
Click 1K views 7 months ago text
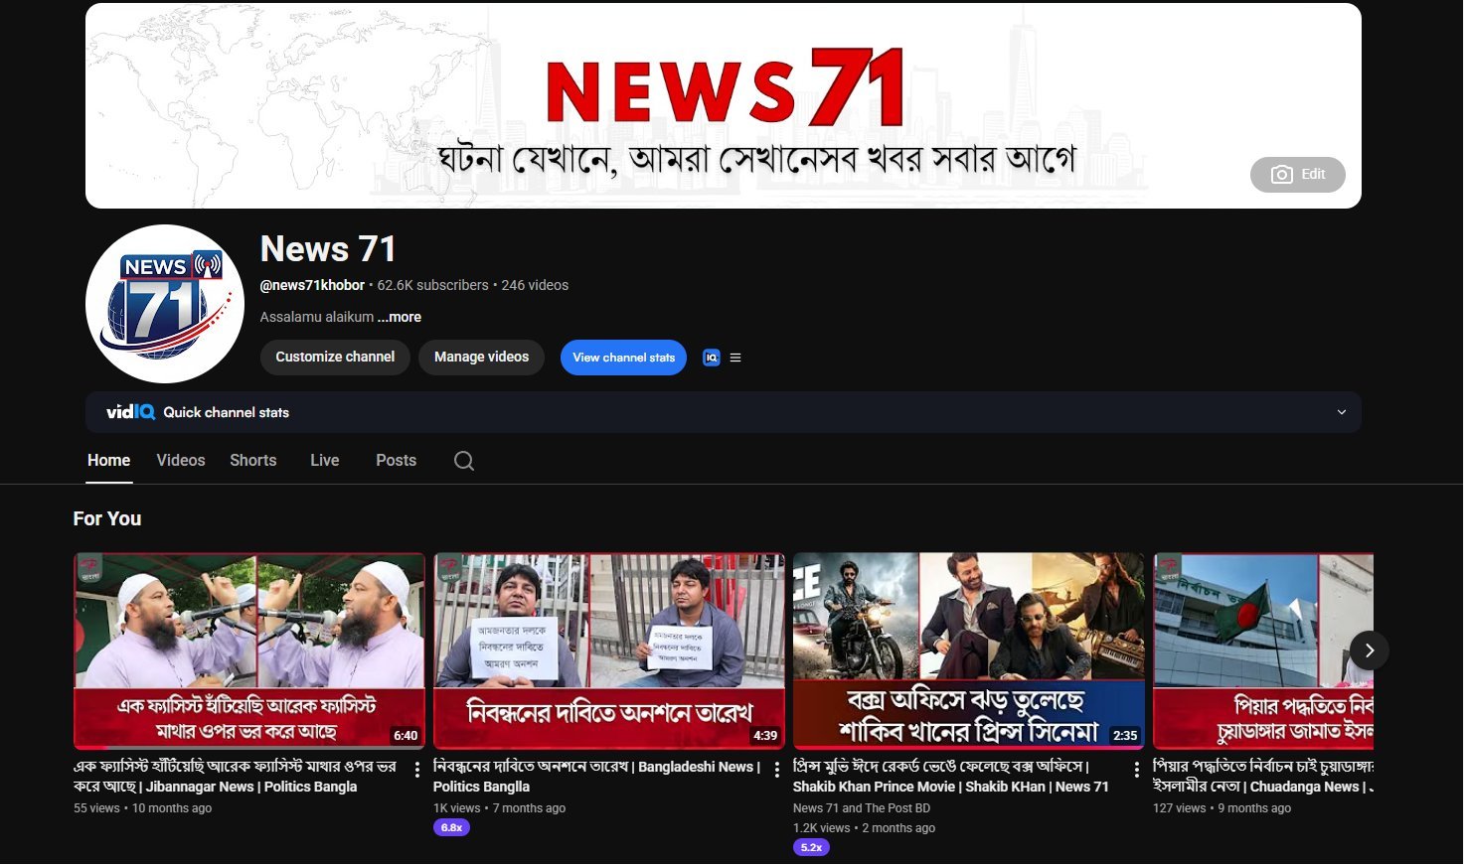pos(499,808)
